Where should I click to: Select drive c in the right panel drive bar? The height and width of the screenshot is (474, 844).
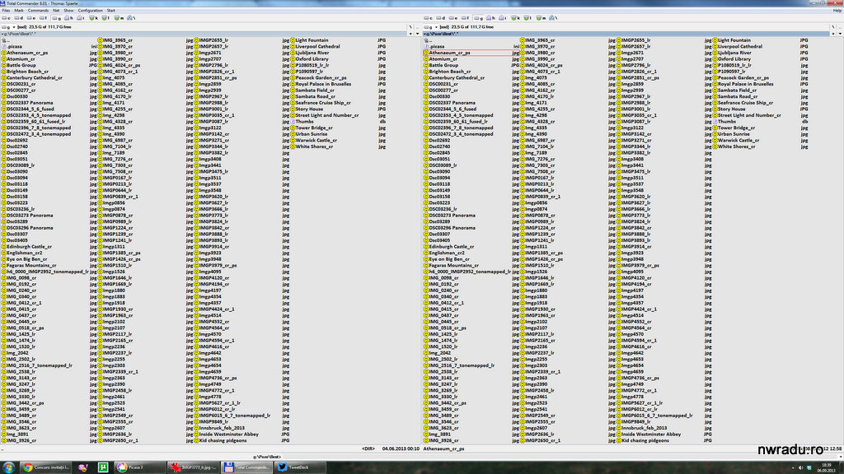click(429, 18)
